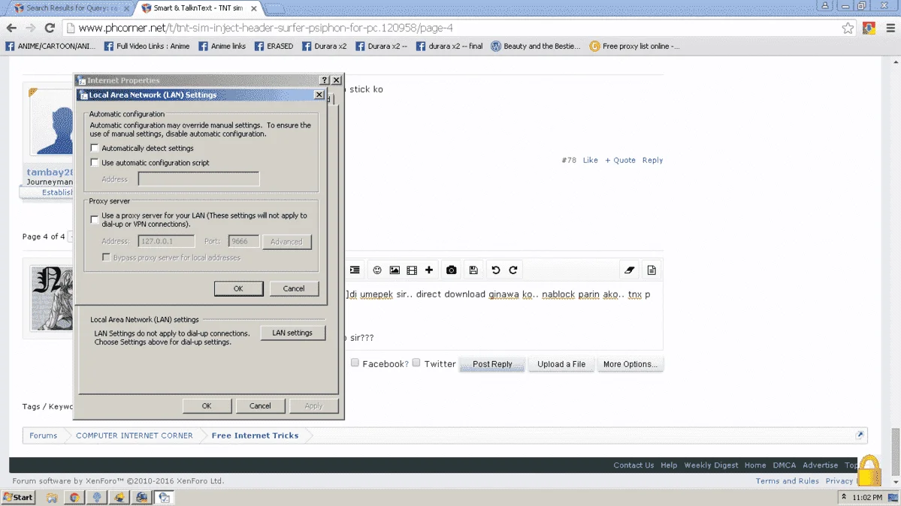Open the Free Internet Tricks breadcrumb
The height and width of the screenshot is (506, 901).
point(255,435)
